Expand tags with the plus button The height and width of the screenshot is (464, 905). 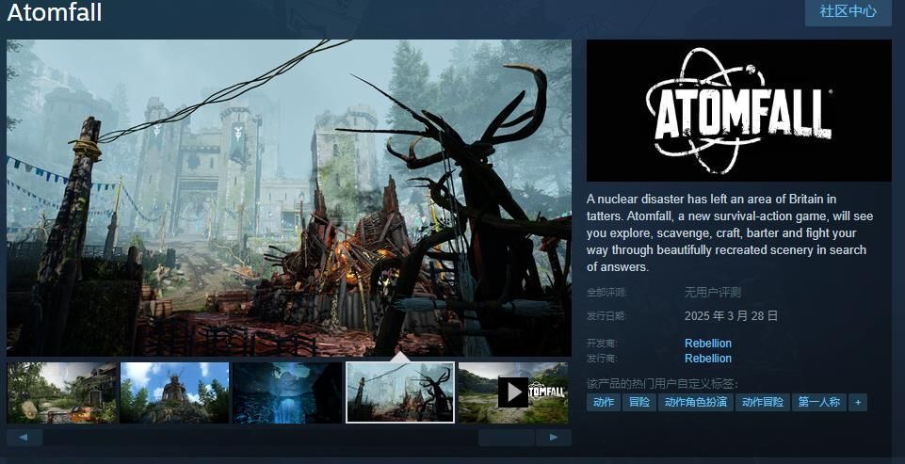point(857,403)
